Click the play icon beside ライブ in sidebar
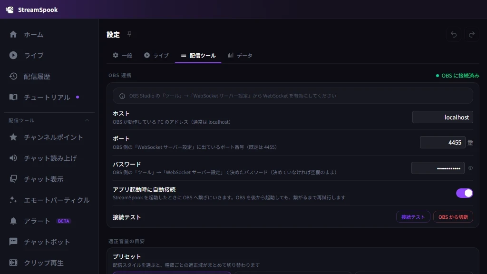The width and height of the screenshot is (487, 274). [13, 55]
